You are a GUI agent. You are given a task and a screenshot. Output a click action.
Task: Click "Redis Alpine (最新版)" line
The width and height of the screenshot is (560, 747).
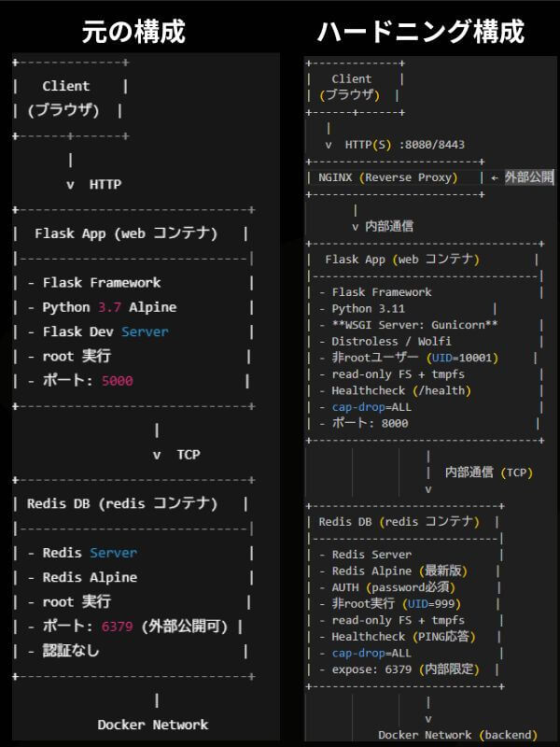click(x=399, y=571)
